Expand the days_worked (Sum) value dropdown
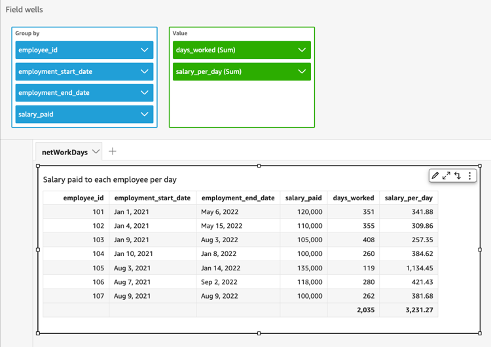Image resolution: width=491 pixels, height=347 pixels. tap(302, 50)
